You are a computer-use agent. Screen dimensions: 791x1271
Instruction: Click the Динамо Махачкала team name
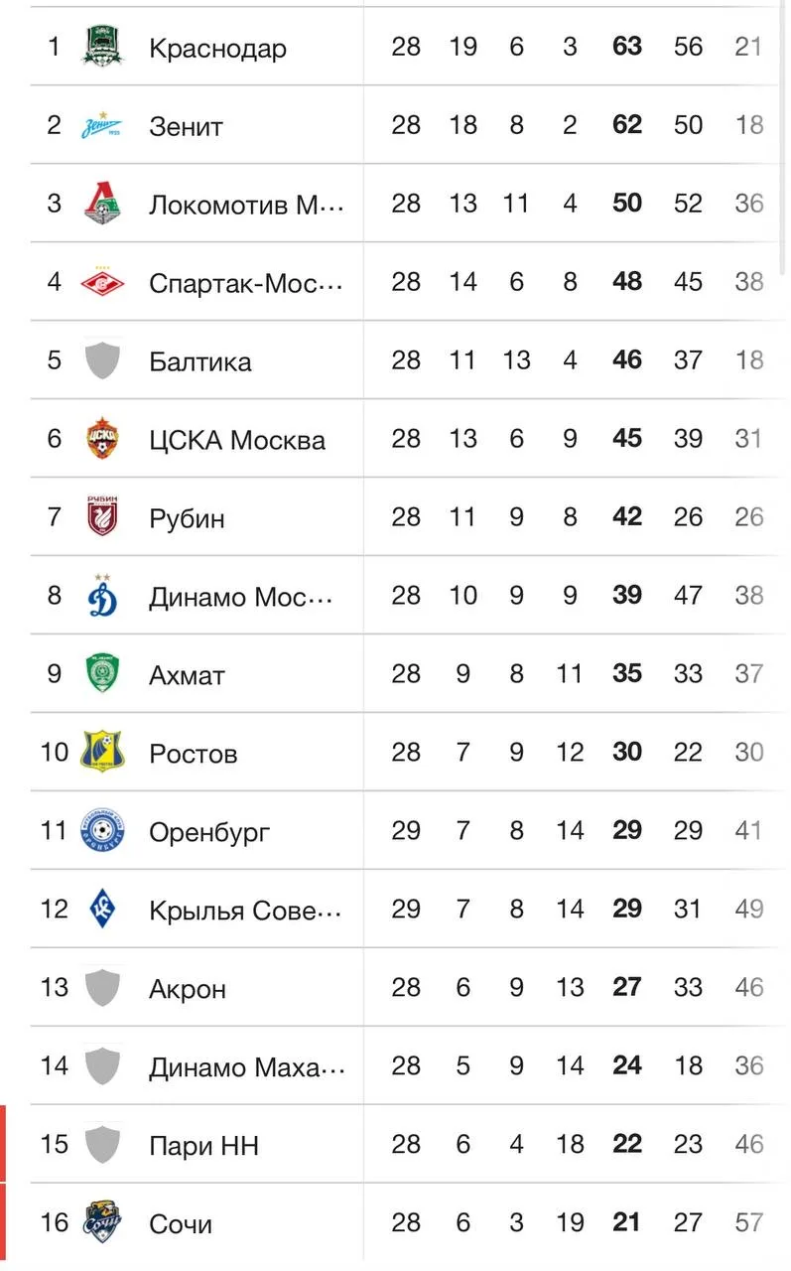point(247,1067)
